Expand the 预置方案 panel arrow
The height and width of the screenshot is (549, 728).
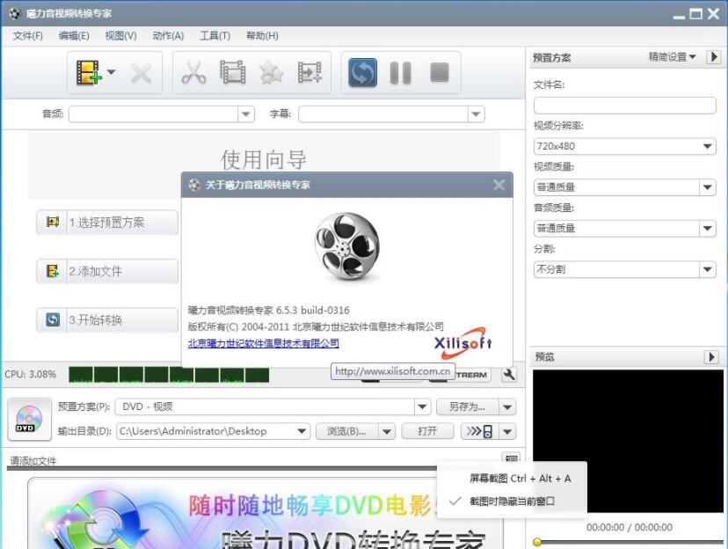[x=714, y=56]
